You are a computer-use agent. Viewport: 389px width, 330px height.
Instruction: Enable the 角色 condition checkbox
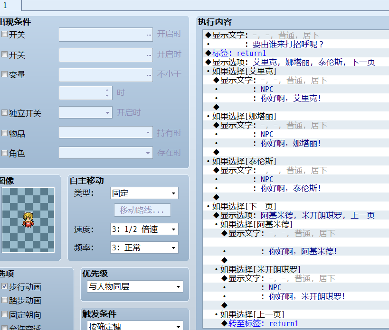click(x=4, y=153)
